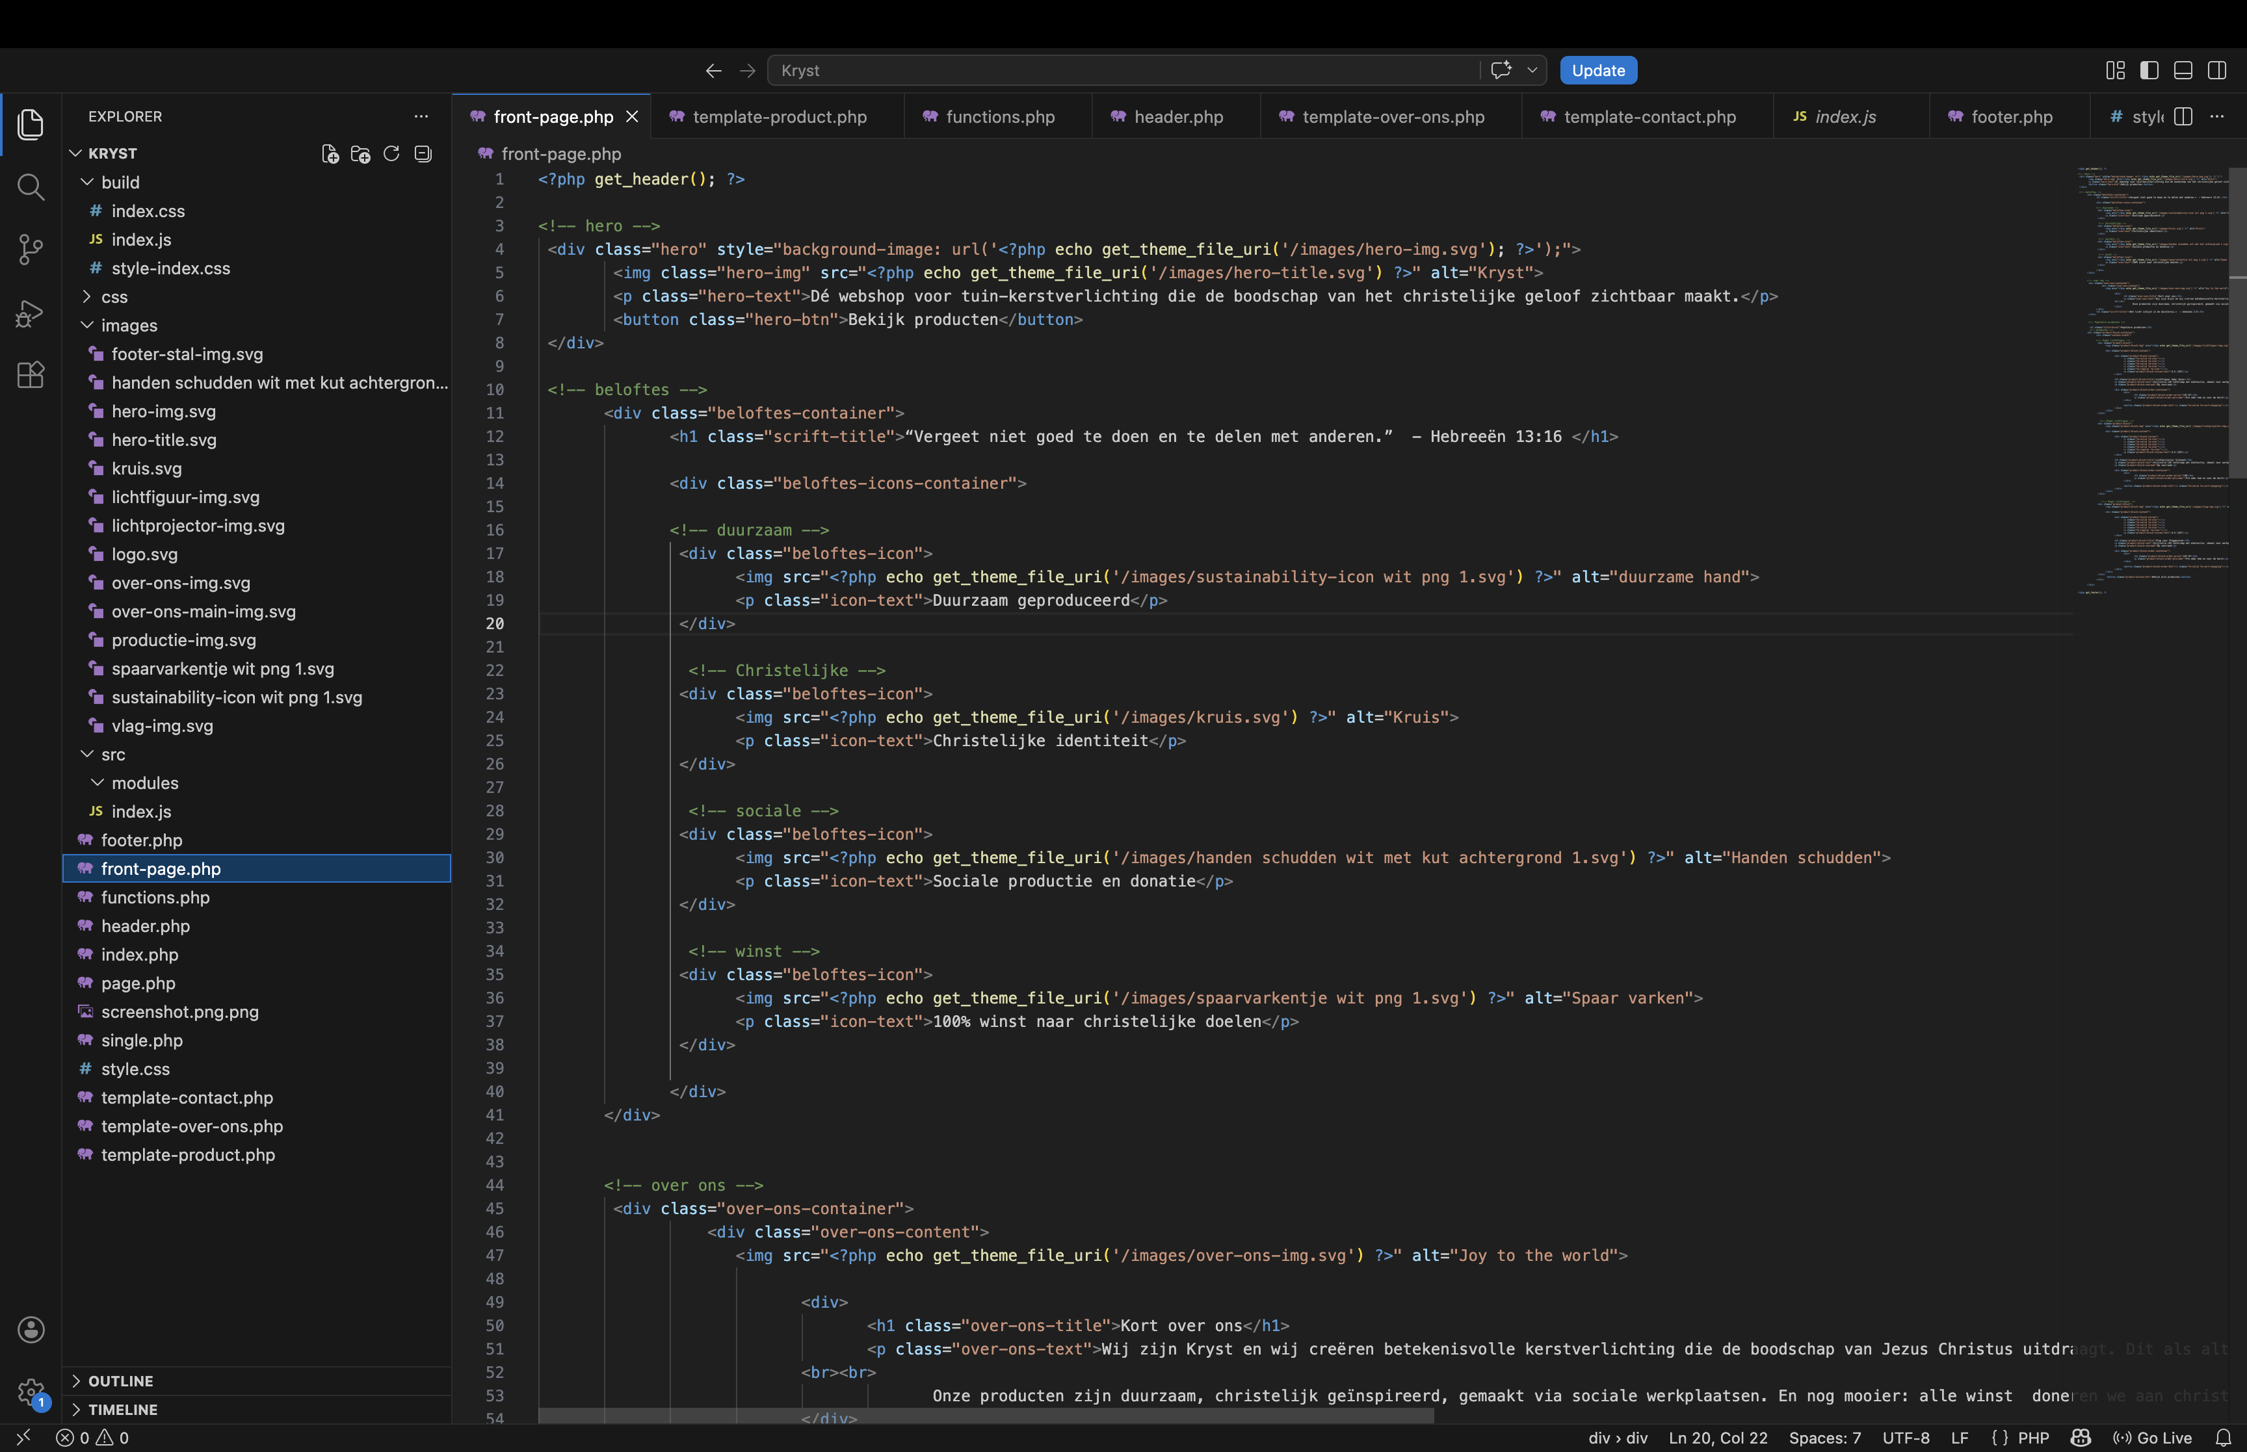Collapse the modules folder
Screen dimensions: 2247x1452
pos(97,783)
